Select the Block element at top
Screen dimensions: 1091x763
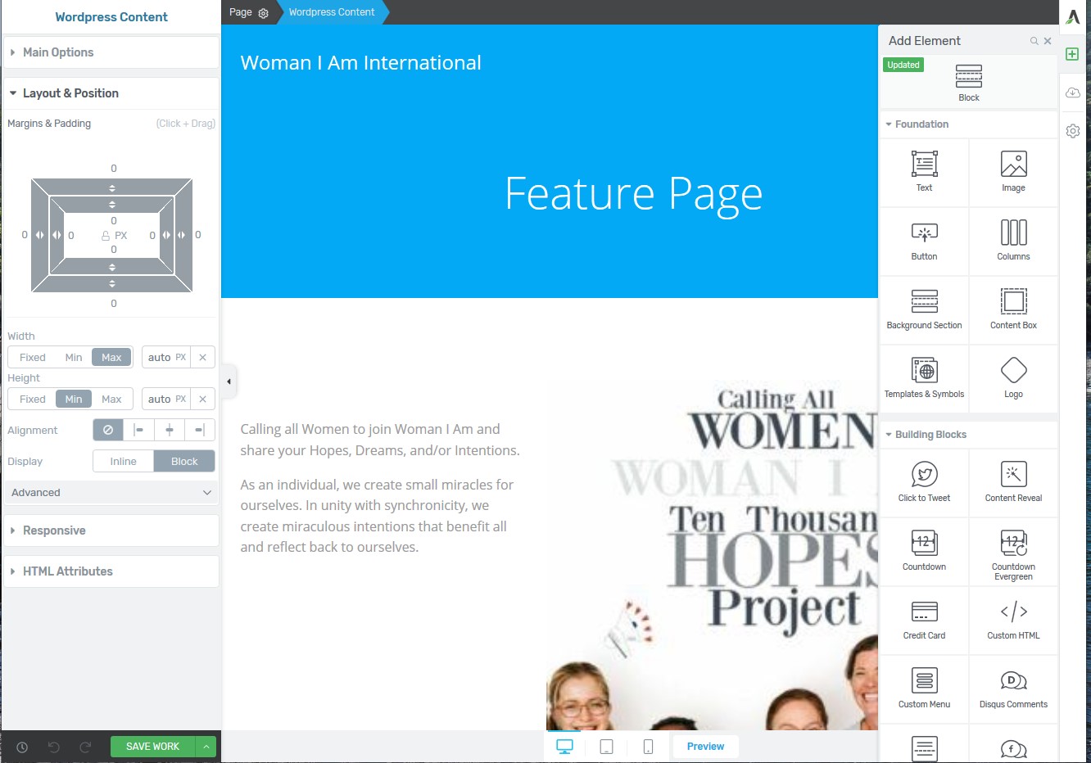pyautogui.click(x=969, y=83)
